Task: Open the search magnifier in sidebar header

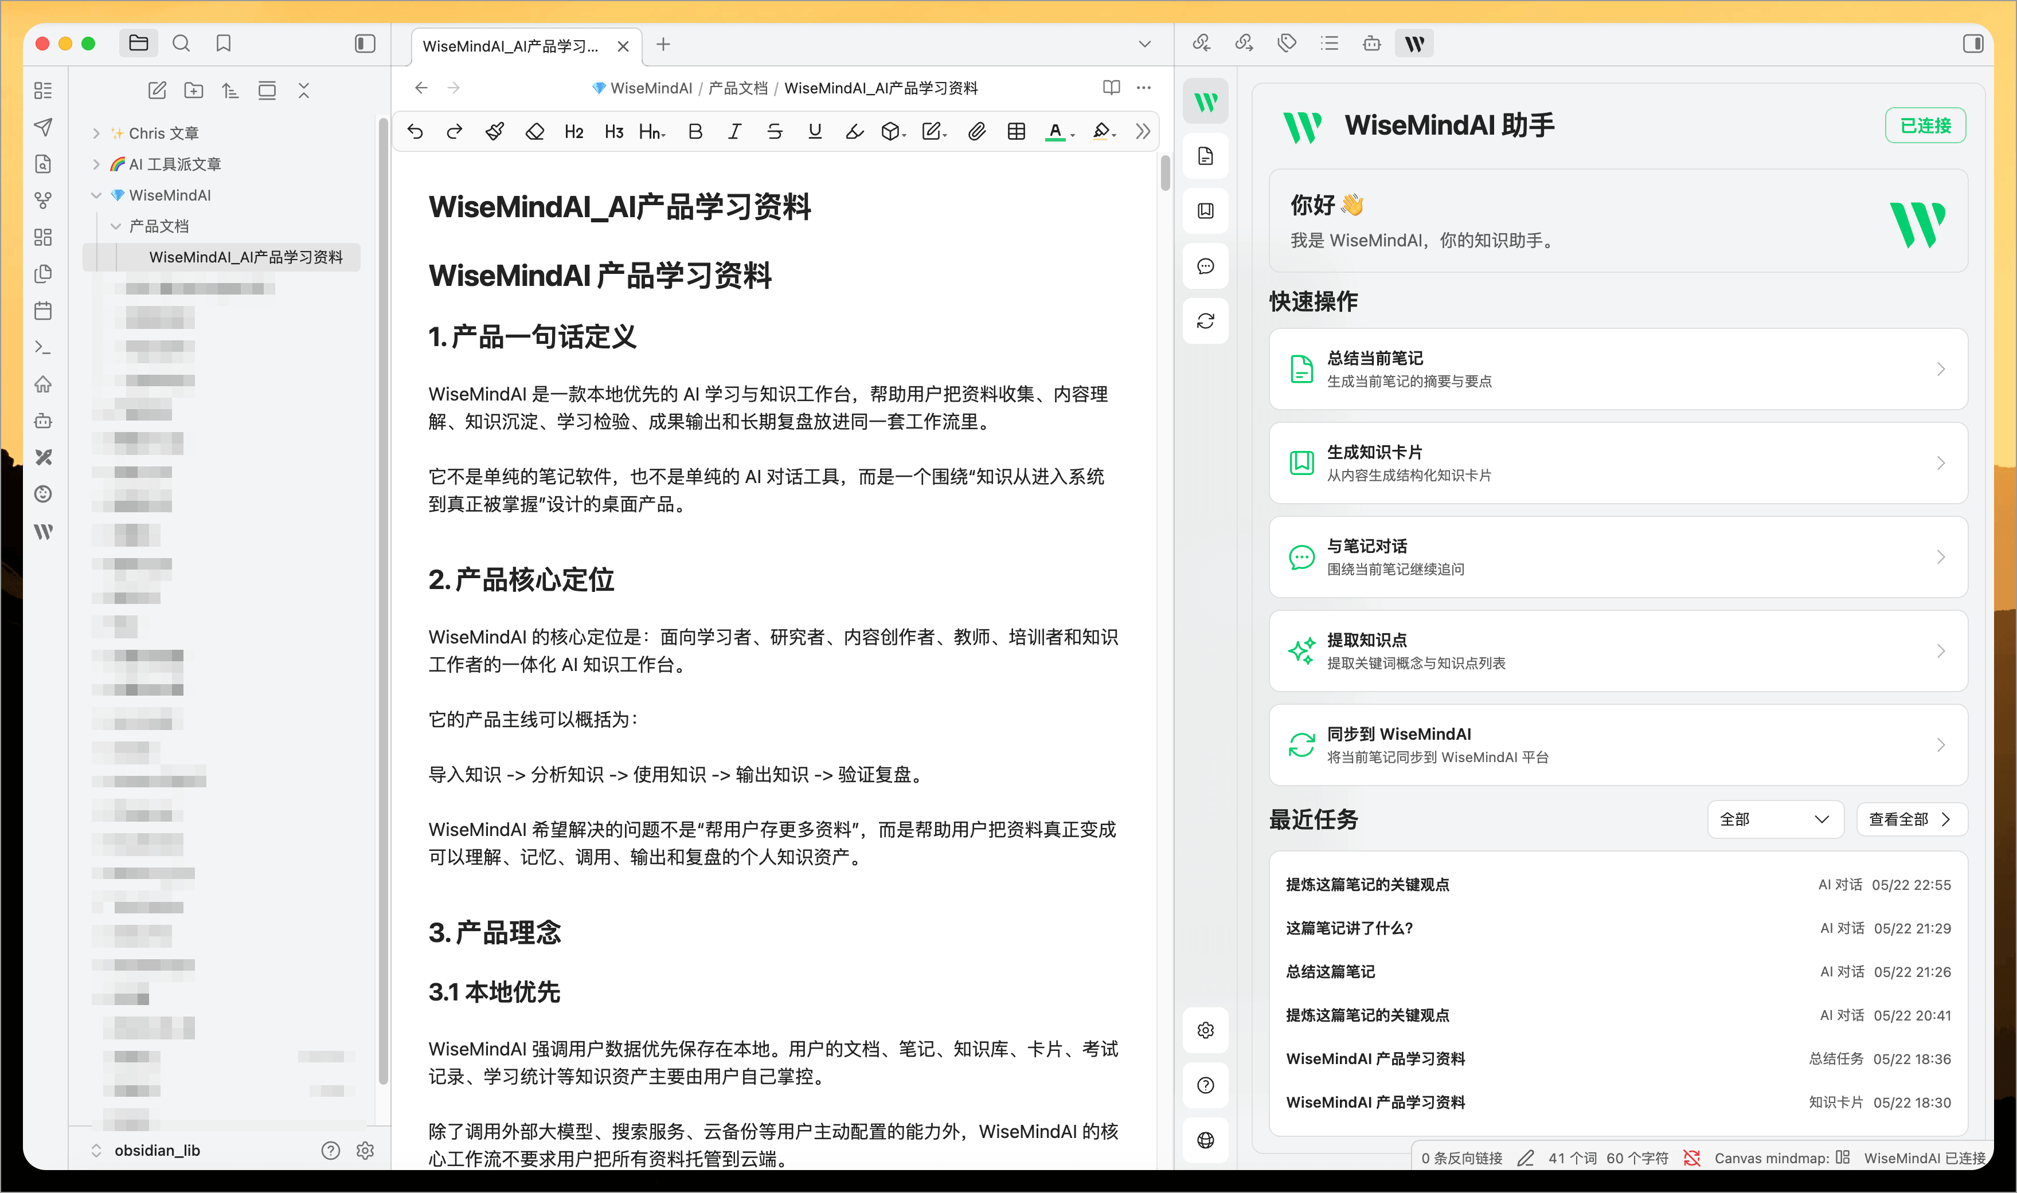Action: tap(181, 44)
